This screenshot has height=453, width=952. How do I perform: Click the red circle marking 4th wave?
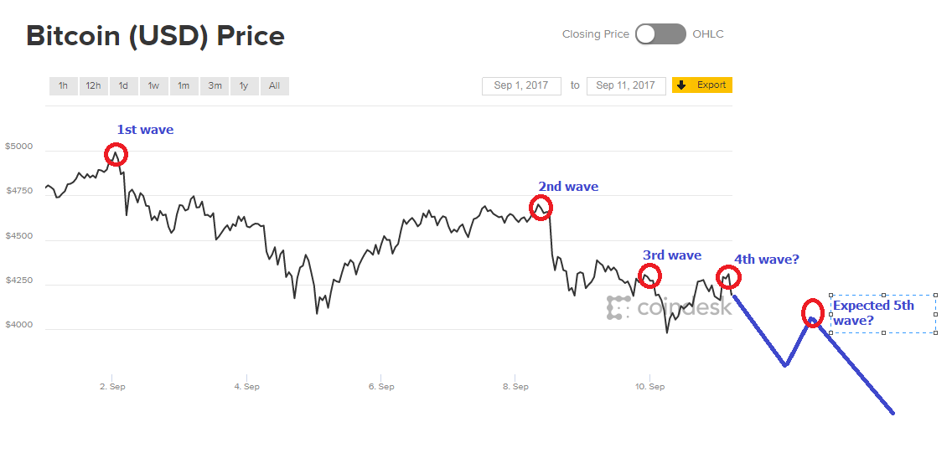tap(727, 276)
